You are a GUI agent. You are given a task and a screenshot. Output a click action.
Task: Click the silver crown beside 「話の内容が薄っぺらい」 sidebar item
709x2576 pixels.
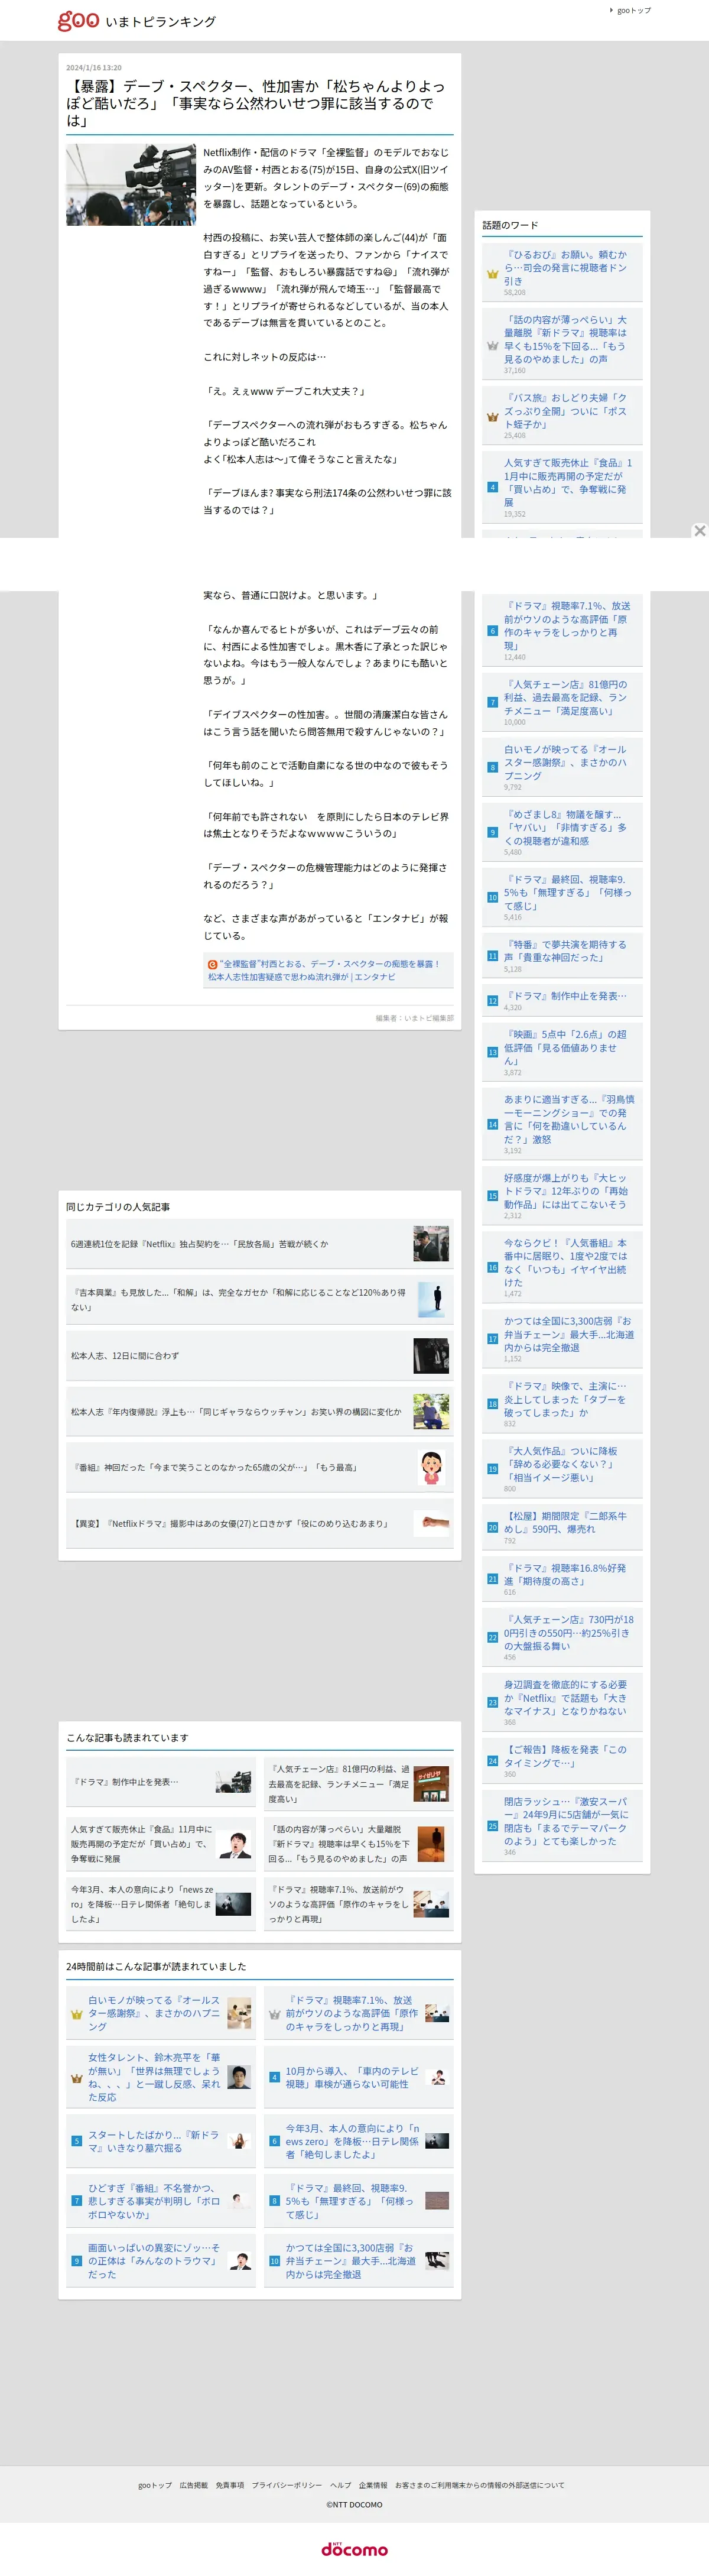coord(492,346)
